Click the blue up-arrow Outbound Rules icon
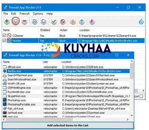The image size is (149, 130). pos(82,21)
